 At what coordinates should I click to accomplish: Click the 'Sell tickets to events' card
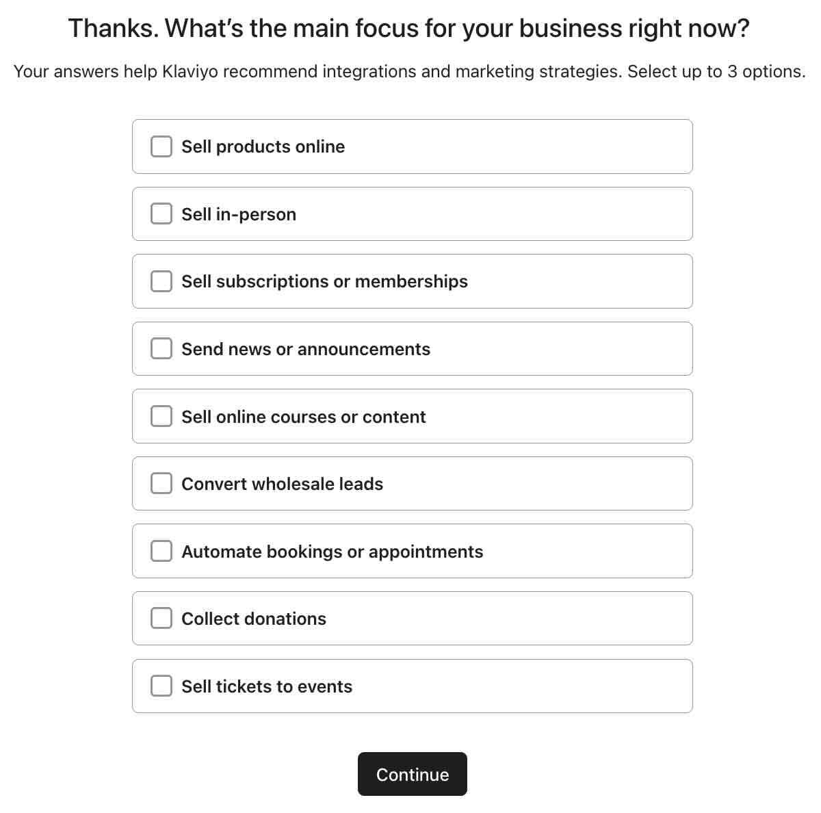coord(412,685)
